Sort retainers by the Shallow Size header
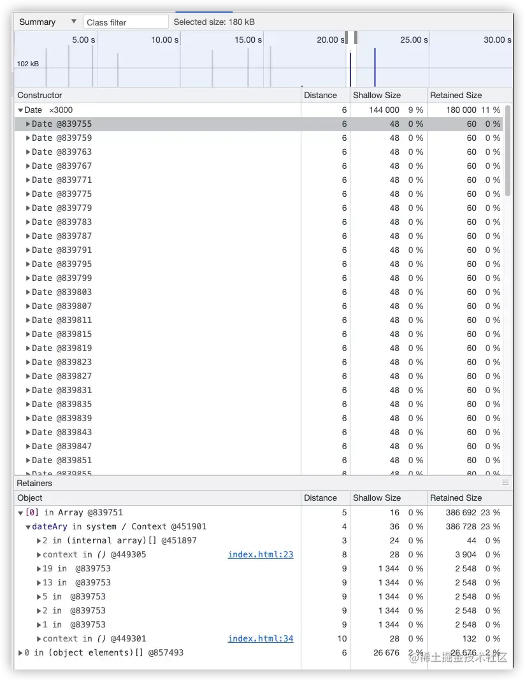The height and width of the screenshot is (681, 525). tap(388, 498)
